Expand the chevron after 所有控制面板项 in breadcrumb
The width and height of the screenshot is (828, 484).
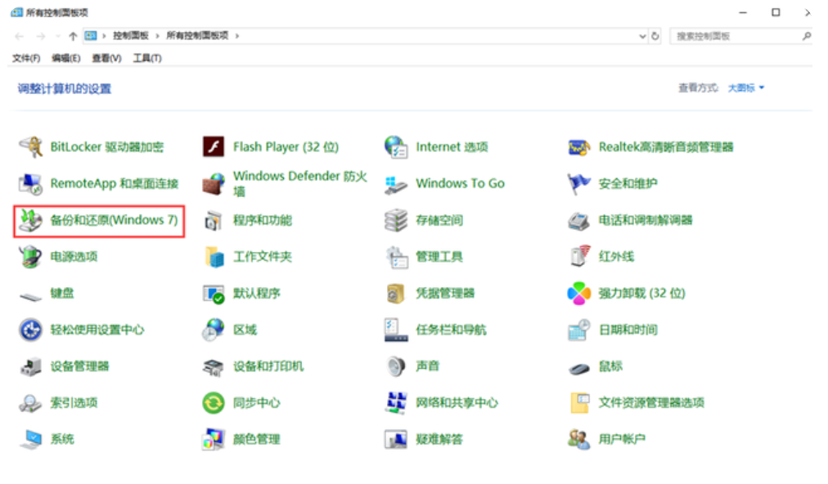(x=237, y=36)
